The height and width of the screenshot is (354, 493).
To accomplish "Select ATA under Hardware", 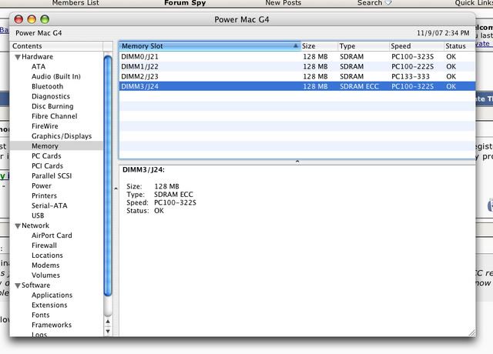I will (39, 67).
